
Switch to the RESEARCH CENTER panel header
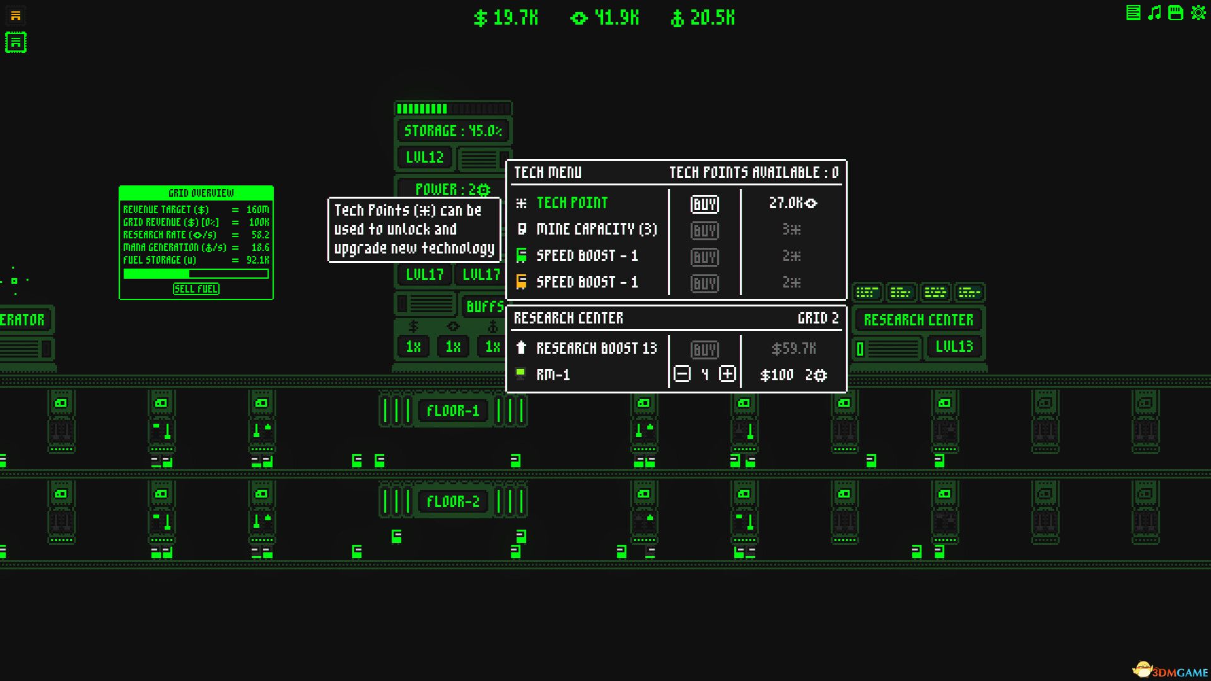567,318
